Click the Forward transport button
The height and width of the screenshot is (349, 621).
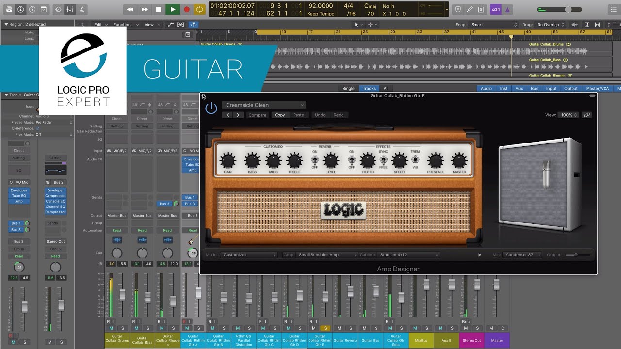(x=145, y=9)
